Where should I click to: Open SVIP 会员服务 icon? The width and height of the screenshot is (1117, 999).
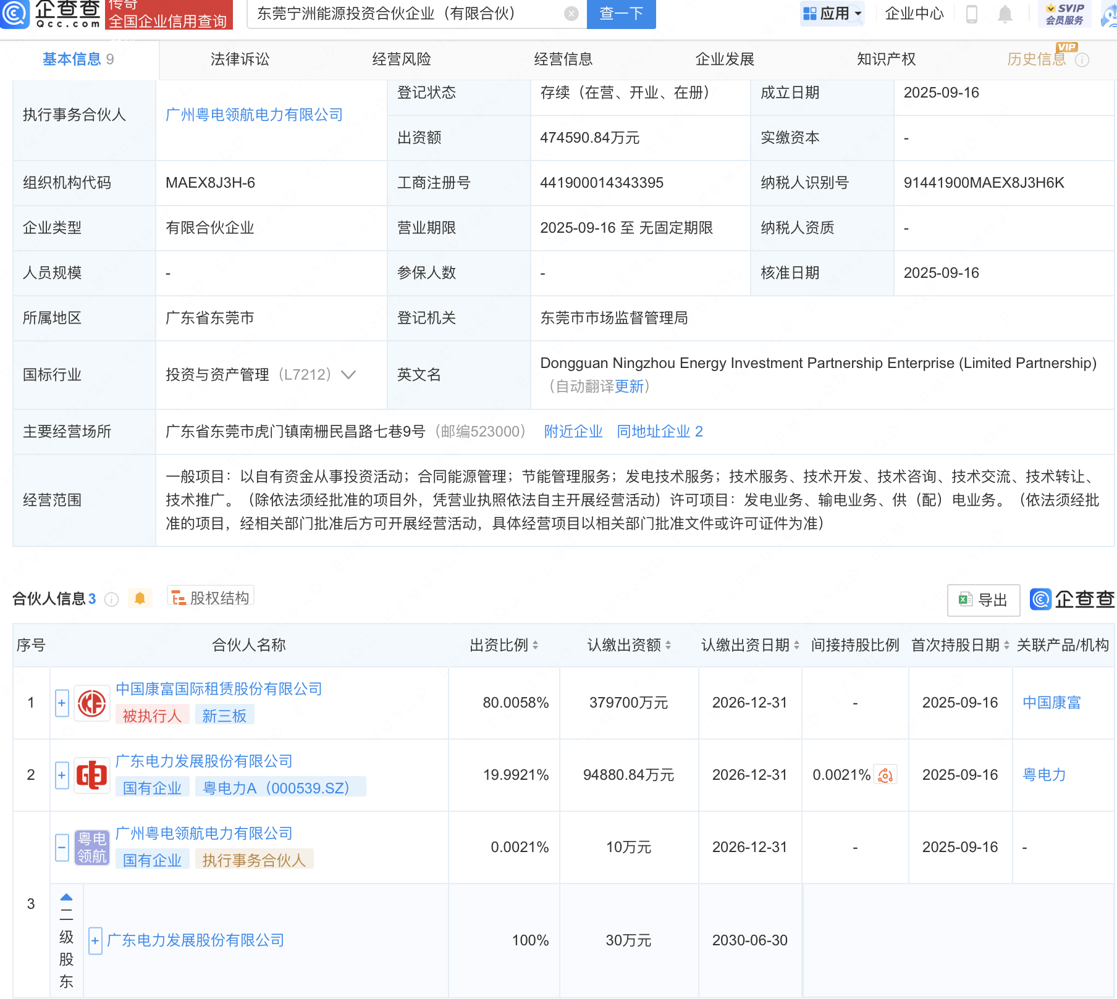point(1064,14)
